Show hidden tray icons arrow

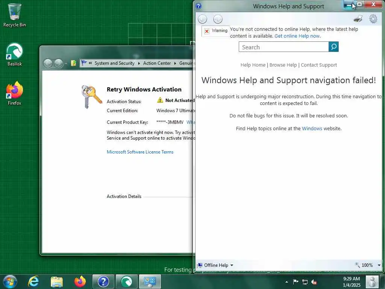(286, 282)
